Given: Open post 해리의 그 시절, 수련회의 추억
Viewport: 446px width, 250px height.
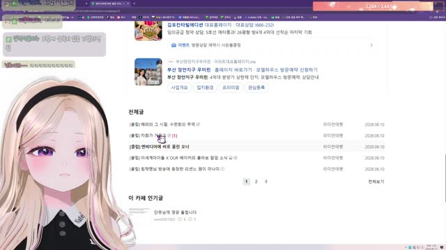Looking at the screenshot, I should [x=162, y=124].
